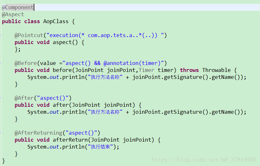Select the @Aspect annotation
The height and width of the screenshot is (166, 260).
pos(13,15)
